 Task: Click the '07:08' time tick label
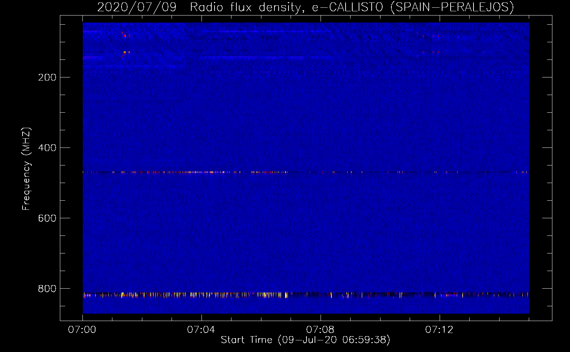click(x=320, y=330)
